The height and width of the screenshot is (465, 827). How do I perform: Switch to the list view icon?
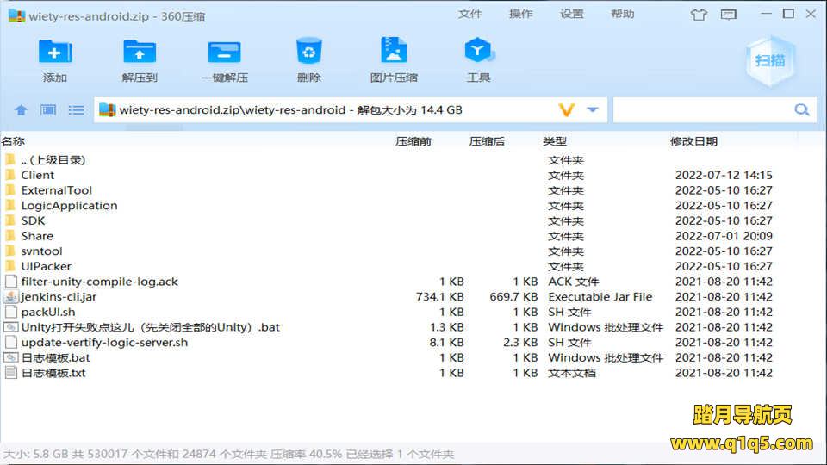click(x=77, y=110)
